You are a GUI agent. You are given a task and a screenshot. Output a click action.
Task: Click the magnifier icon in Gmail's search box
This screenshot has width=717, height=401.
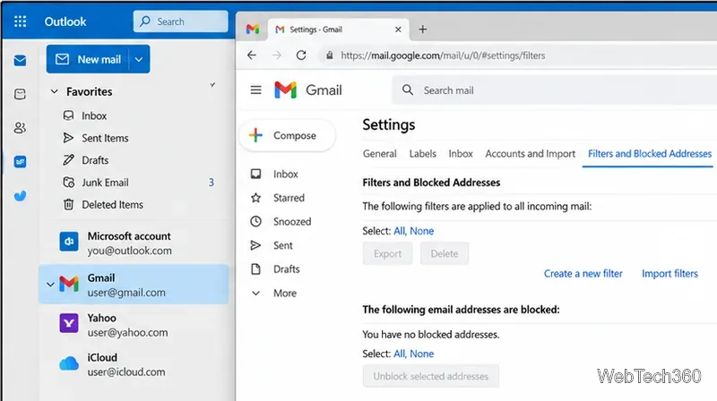tap(408, 90)
